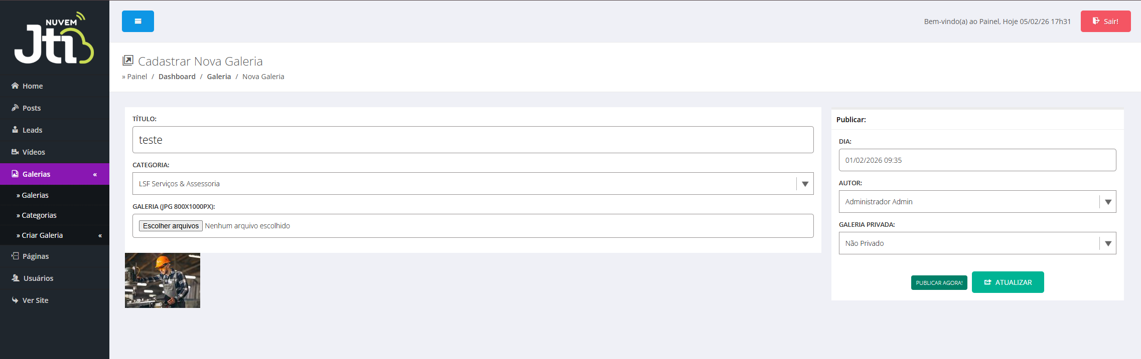The height and width of the screenshot is (359, 1141).
Task: Select the Criar Galeria submenu item
Action: pos(42,235)
